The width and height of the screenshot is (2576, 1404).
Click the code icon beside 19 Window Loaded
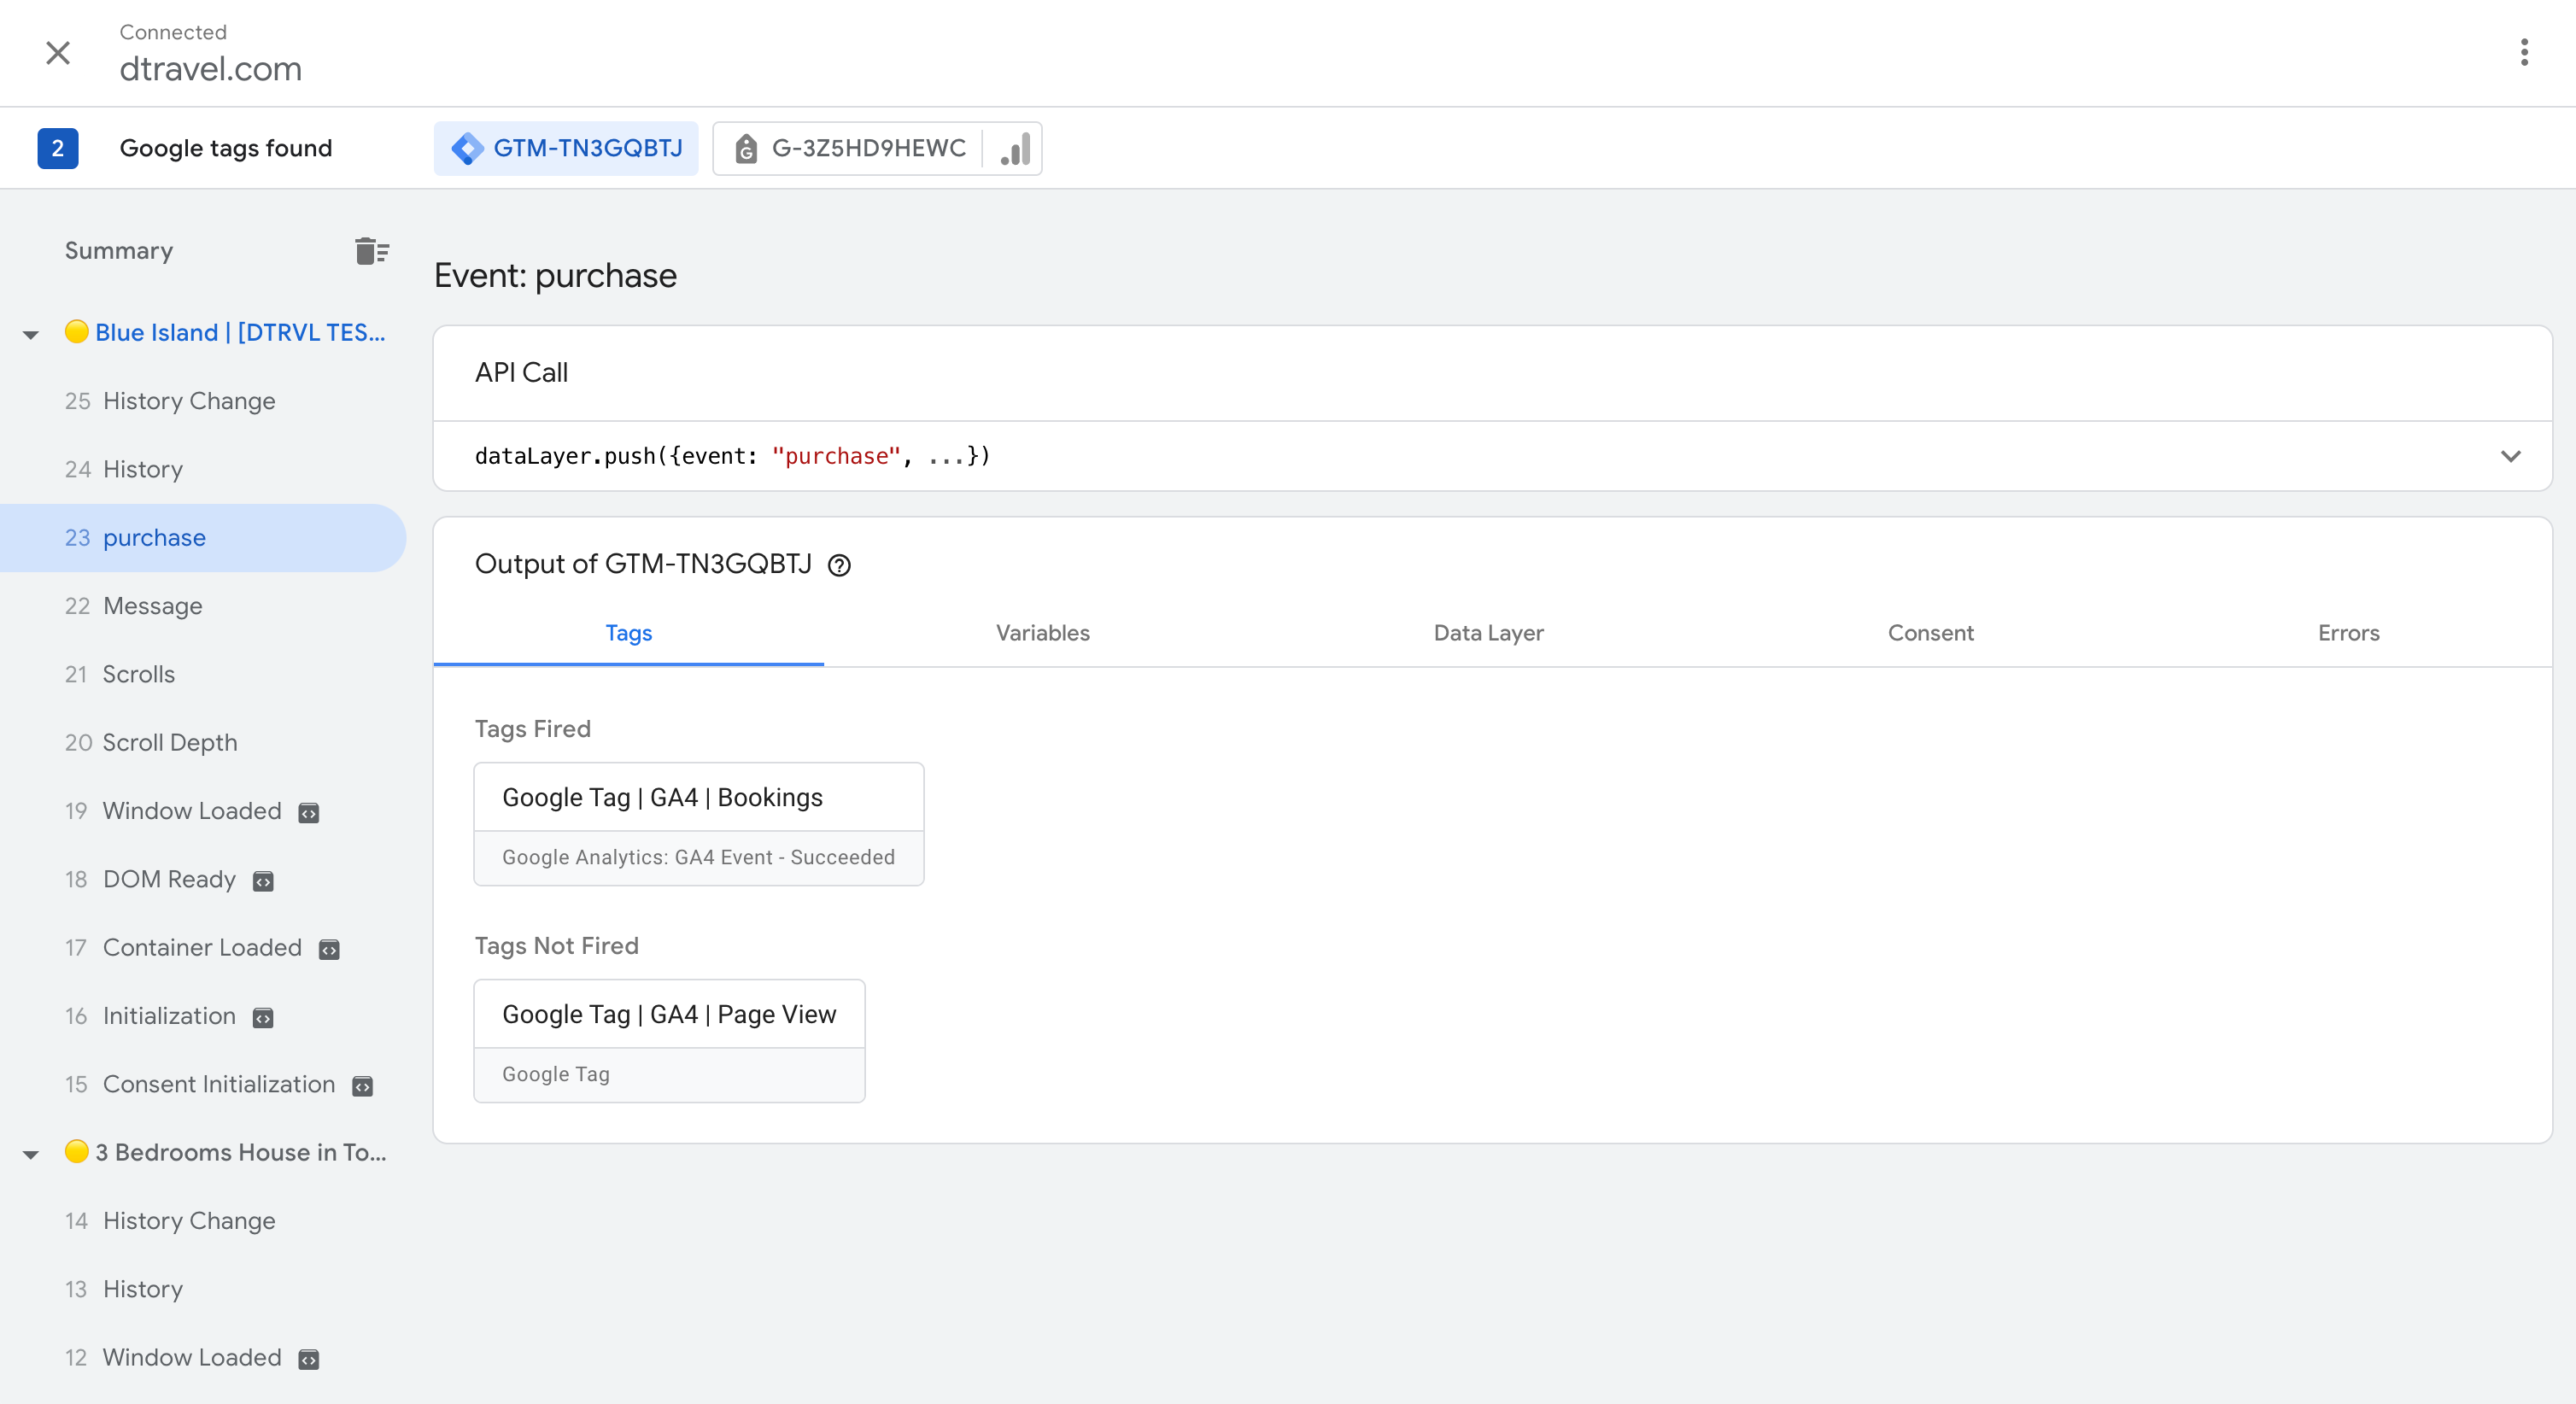[x=309, y=813]
